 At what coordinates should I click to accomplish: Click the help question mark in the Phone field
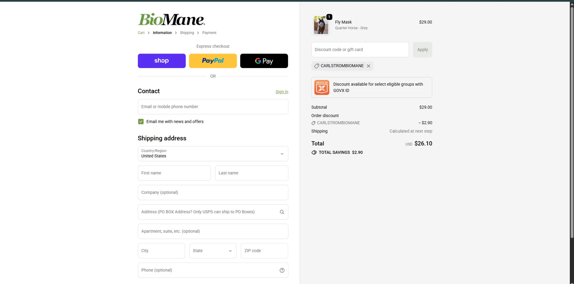[282, 270]
